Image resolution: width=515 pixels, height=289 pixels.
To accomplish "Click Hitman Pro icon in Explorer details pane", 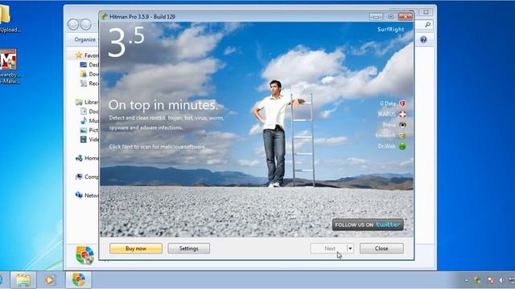I will pyautogui.click(x=84, y=255).
